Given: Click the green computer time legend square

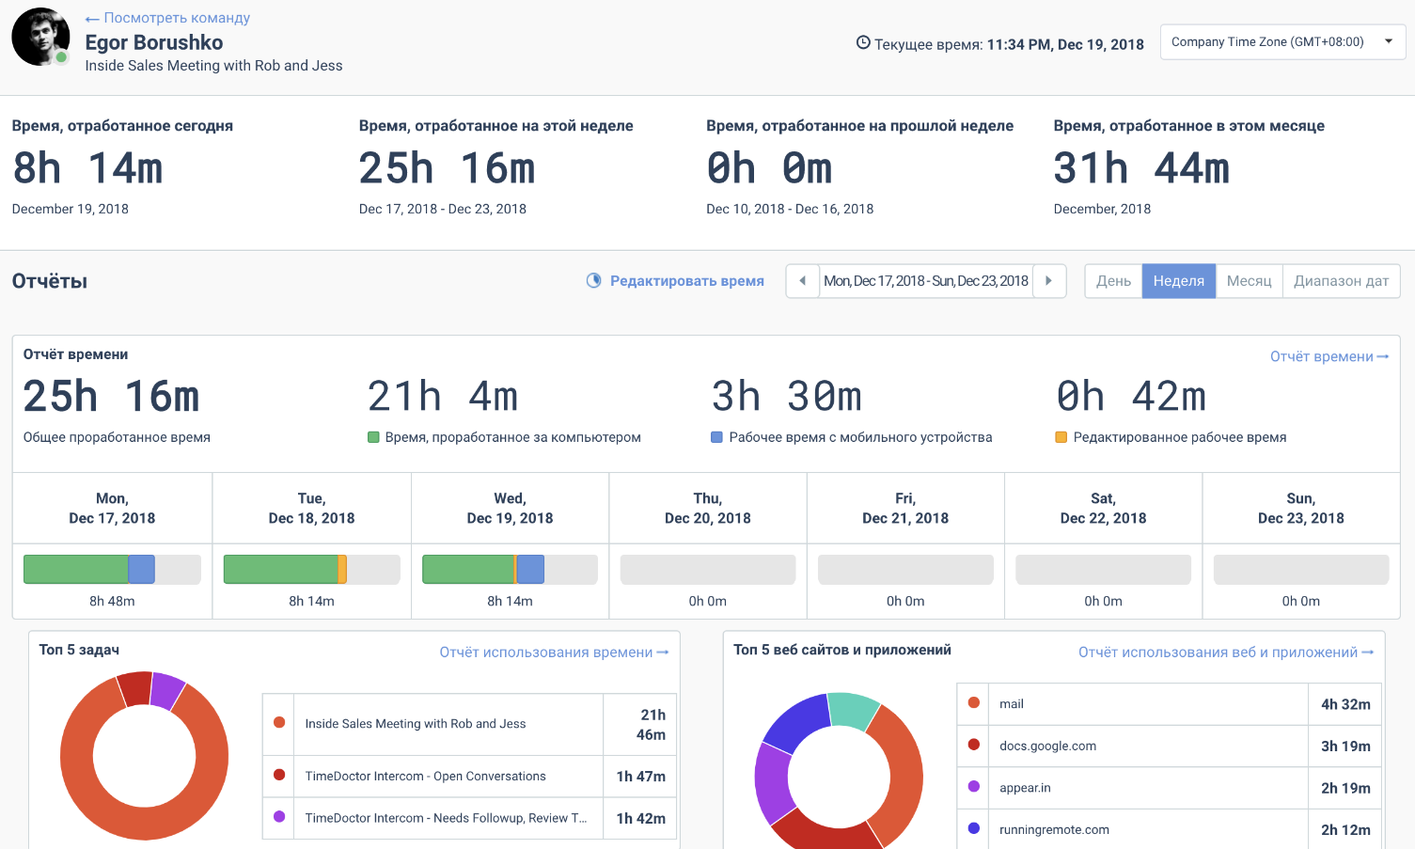Looking at the screenshot, I should (x=373, y=437).
